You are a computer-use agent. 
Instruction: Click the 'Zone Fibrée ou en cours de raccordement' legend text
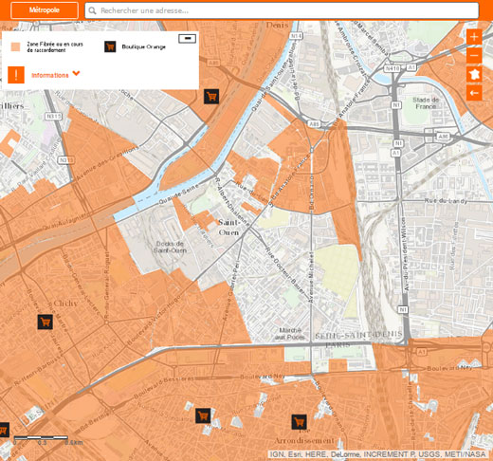(x=55, y=47)
